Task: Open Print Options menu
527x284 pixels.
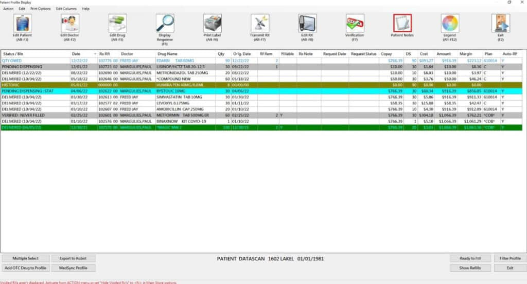Action: pos(40,9)
